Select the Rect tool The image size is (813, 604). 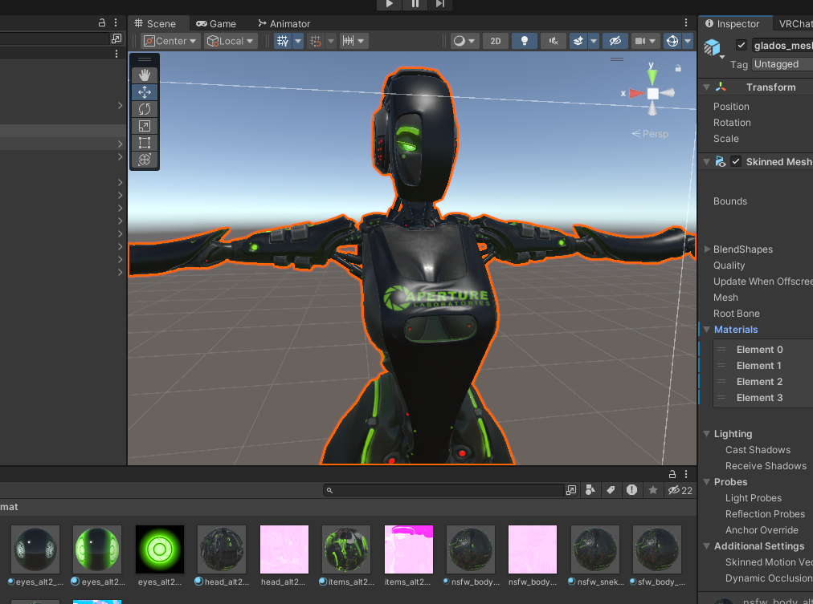point(144,143)
